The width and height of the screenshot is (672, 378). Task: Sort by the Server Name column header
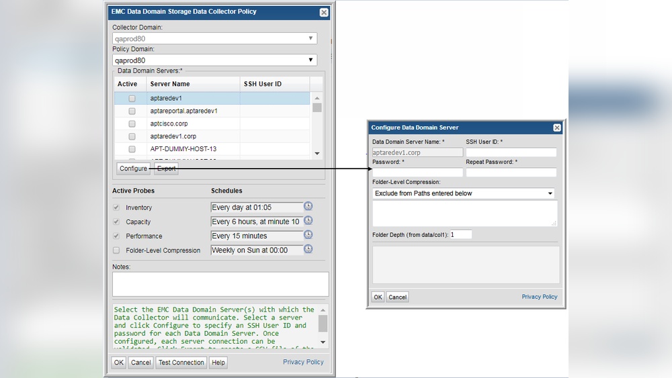[193, 84]
